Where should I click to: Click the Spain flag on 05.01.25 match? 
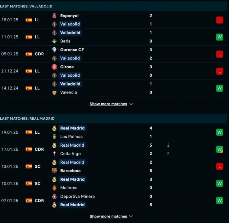(x=29, y=54)
